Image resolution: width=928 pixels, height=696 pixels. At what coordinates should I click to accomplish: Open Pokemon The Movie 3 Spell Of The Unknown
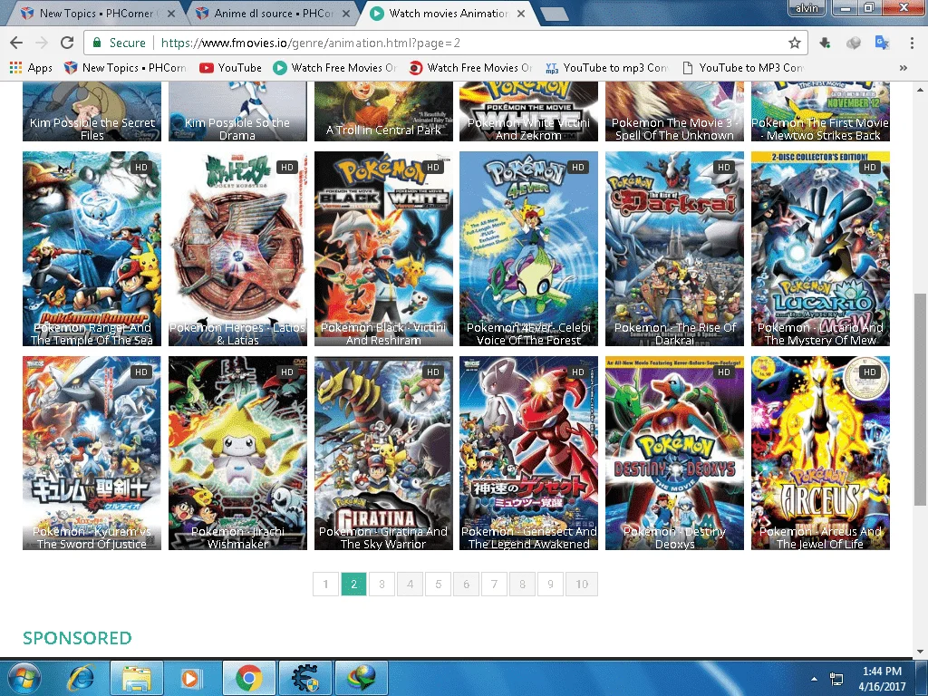tap(674, 112)
